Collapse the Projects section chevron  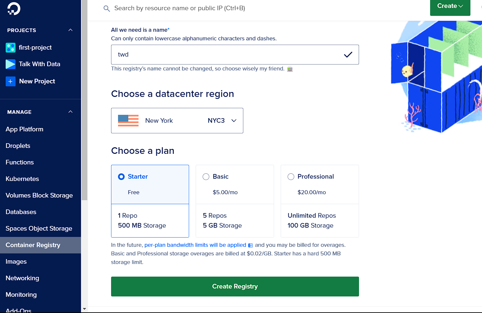[x=70, y=30]
